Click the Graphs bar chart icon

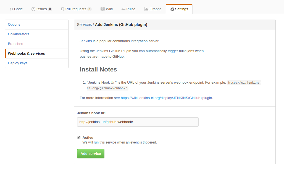pyautogui.click(x=146, y=9)
